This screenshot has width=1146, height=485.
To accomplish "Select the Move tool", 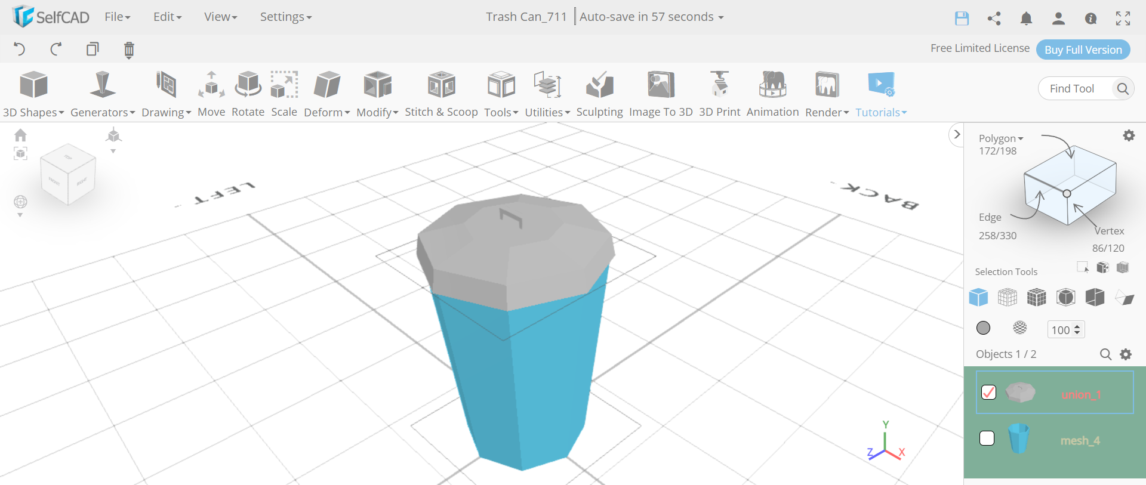I will coord(211,94).
